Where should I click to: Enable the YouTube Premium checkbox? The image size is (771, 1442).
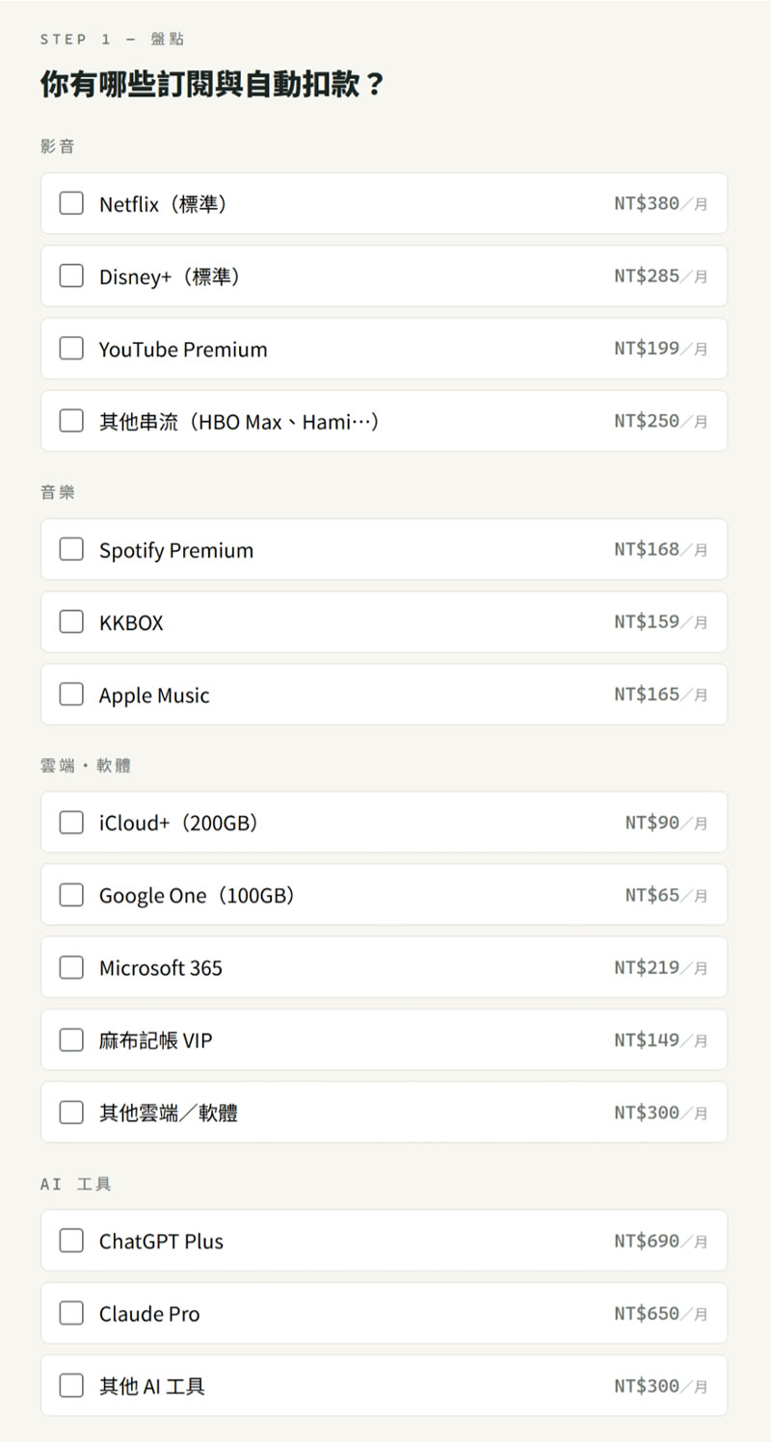[71, 348]
